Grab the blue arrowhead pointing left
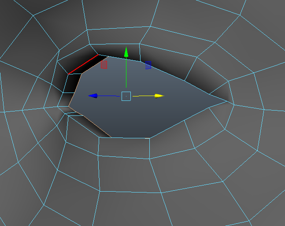 tap(92, 96)
